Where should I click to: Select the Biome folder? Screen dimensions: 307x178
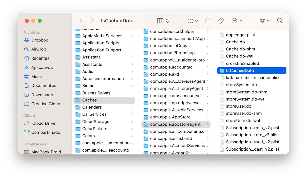click(x=104, y=86)
